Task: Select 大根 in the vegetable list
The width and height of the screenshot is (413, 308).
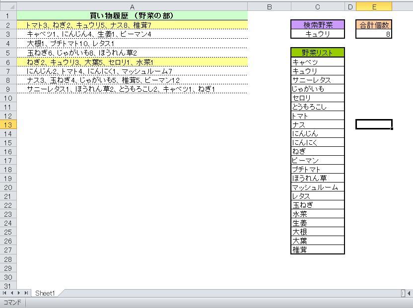Action: tap(318, 232)
